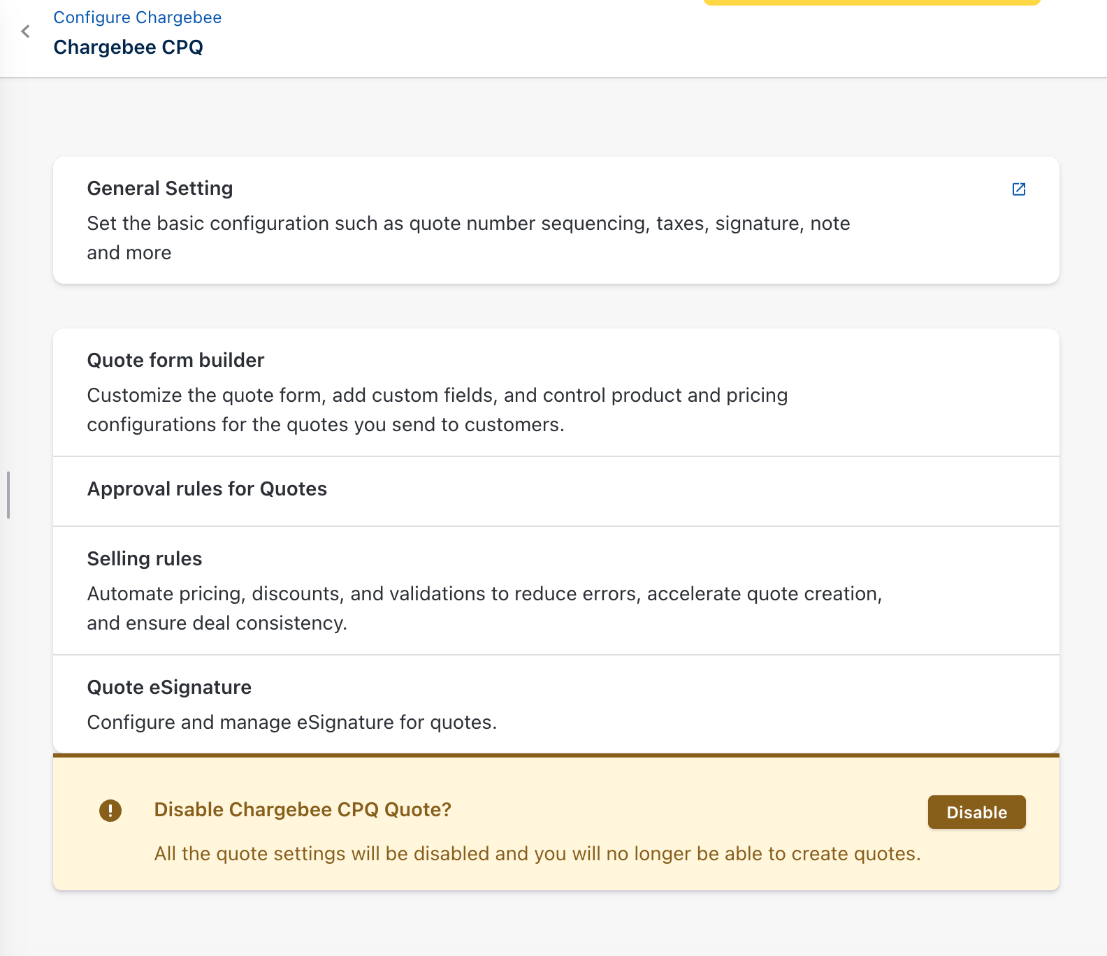Click the Disable button
This screenshot has height=956, width=1107.
click(x=976, y=812)
